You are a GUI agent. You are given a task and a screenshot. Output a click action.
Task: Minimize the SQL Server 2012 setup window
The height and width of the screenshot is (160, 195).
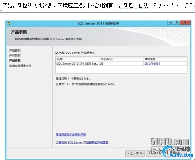(171, 23)
